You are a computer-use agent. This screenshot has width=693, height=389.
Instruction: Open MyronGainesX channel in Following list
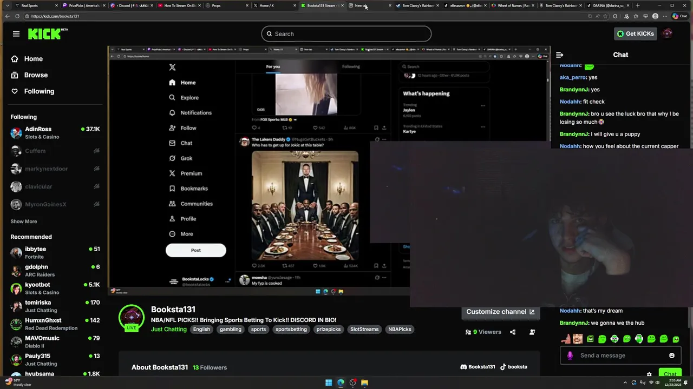[x=54, y=204]
